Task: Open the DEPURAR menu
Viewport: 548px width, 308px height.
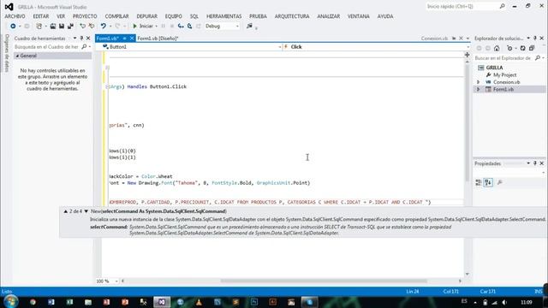Action: click(x=146, y=16)
